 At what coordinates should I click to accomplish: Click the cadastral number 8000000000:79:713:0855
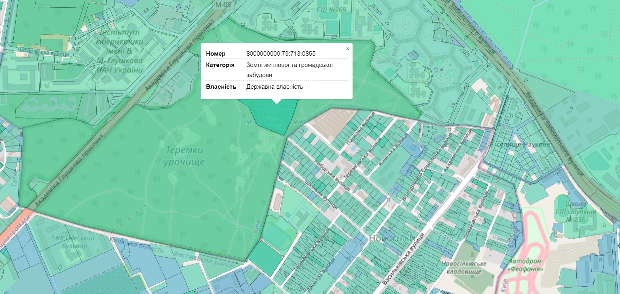pyautogui.click(x=281, y=54)
